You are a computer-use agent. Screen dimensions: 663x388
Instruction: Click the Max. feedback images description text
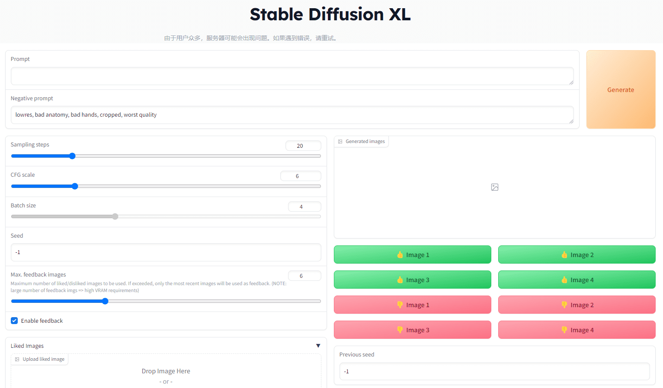[149, 287]
